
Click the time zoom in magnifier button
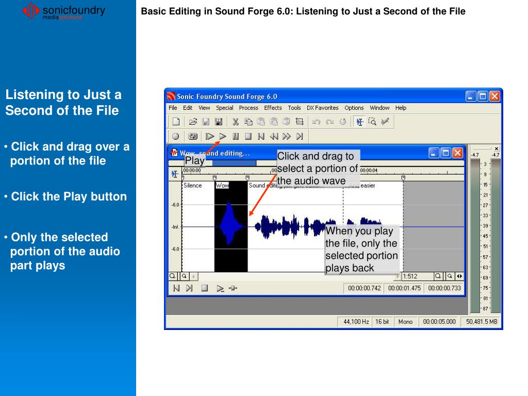pos(438,276)
